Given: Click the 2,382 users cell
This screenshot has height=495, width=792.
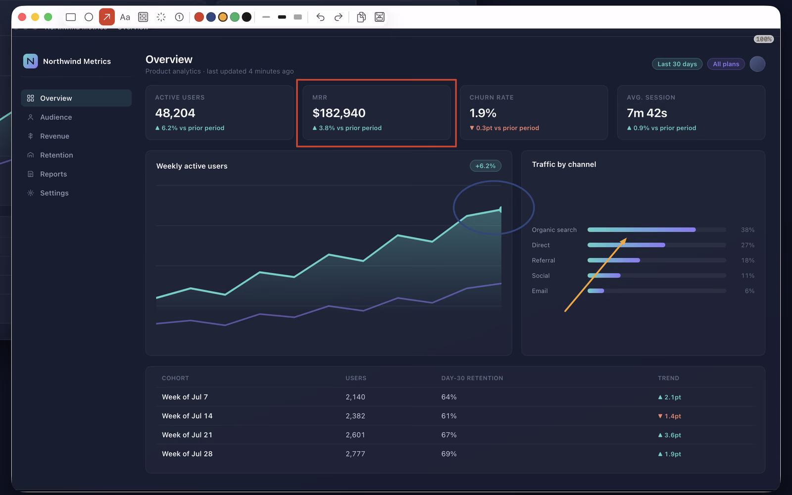Looking at the screenshot, I should pyautogui.click(x=355, y=416).
